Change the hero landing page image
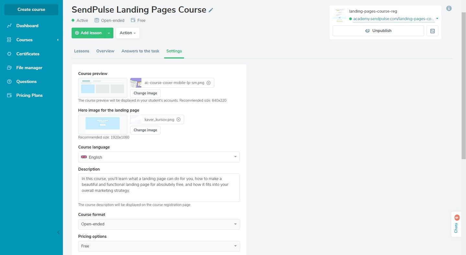Image resolution: width=466 pixels, height=255 pixels. coord(145,130)
